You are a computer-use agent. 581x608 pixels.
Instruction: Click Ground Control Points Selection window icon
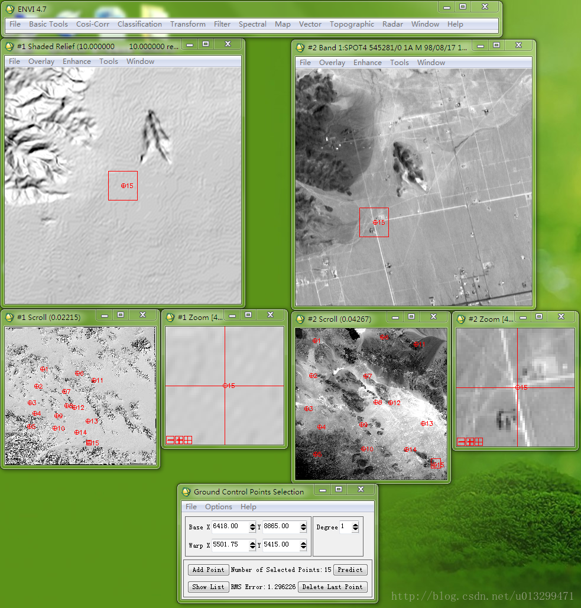186,491
